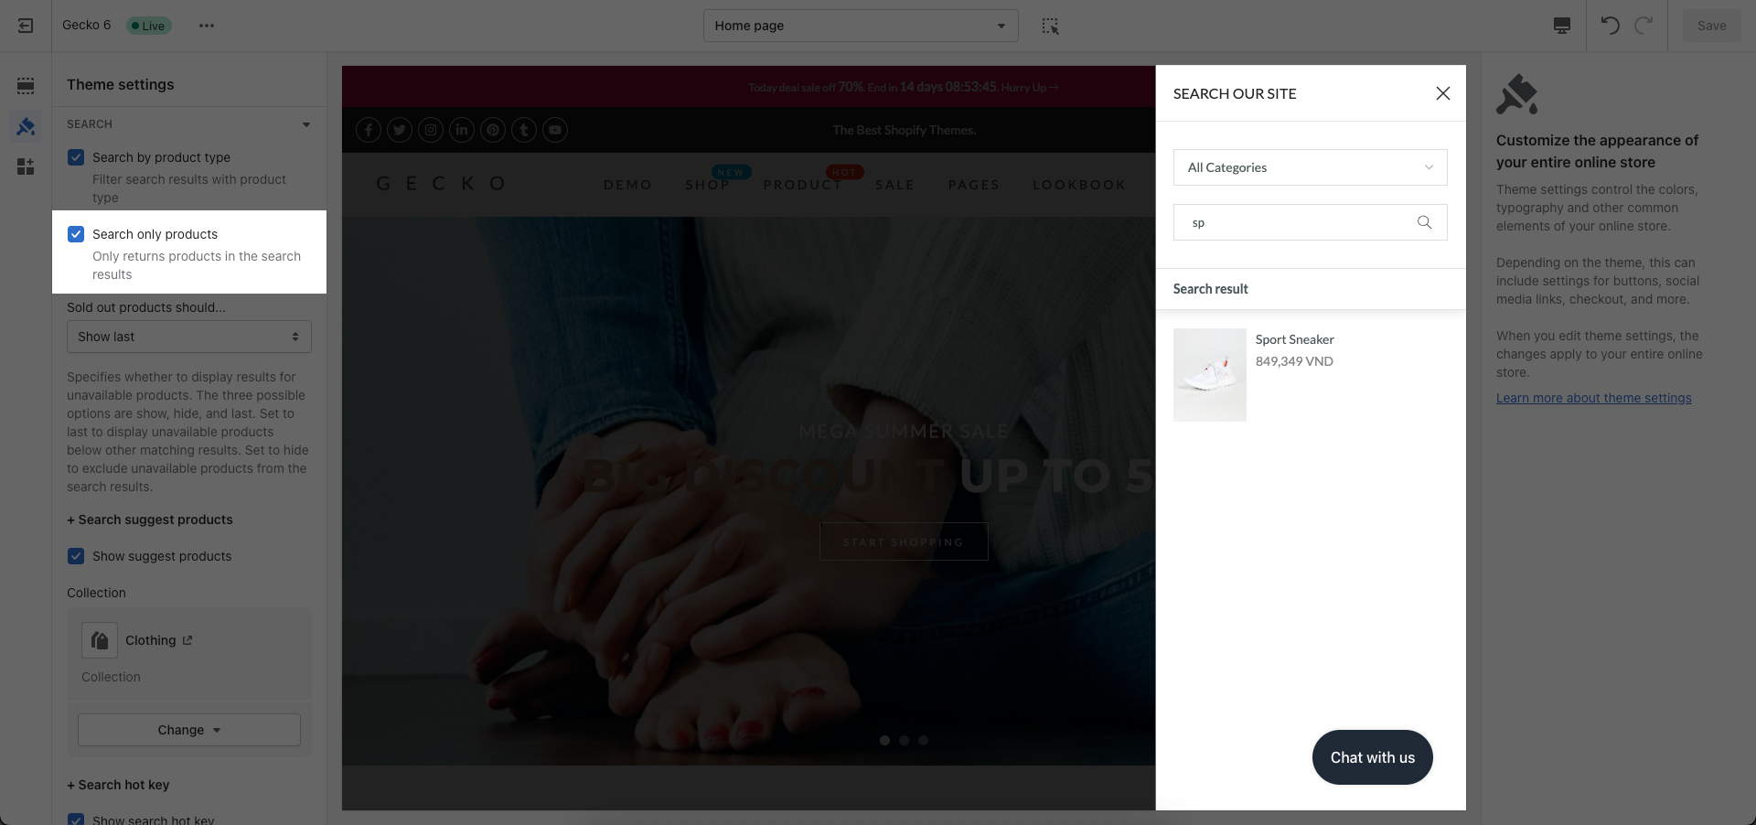This screenshot has height=825, width=1756.
Task: Click the 849,349 VND price text
Action: (x=1294, y=361)
